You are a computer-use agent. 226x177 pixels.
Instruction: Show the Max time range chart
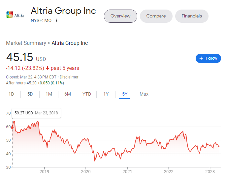click(x=144, y=94)
